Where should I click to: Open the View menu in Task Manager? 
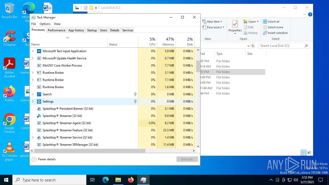coord(57,24)
